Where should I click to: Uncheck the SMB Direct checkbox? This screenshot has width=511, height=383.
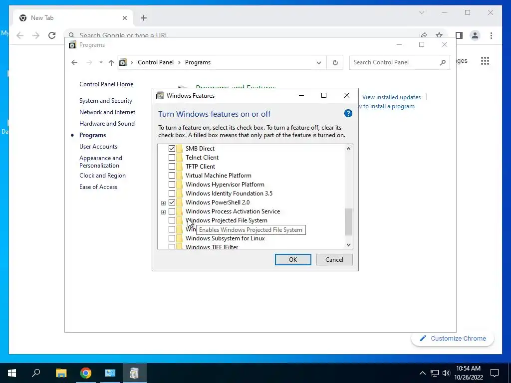coord(172,148)
